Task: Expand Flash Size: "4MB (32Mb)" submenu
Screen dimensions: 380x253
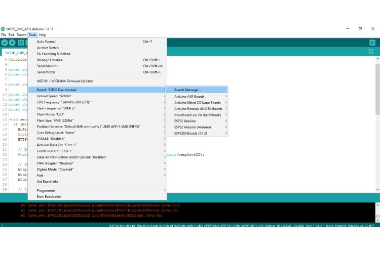Action: pos(97,120)
